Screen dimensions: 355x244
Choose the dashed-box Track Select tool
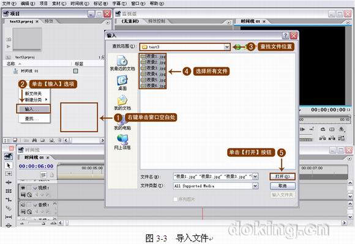tap(9, 174)
